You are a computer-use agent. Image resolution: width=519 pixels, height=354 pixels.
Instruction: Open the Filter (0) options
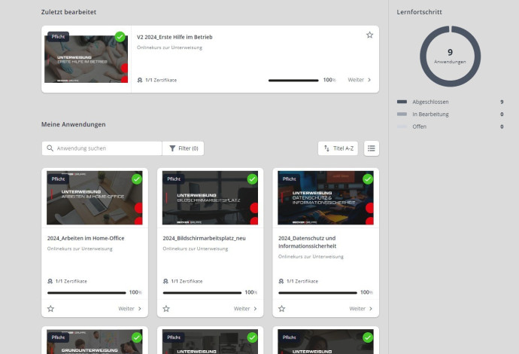coord(183,148)
